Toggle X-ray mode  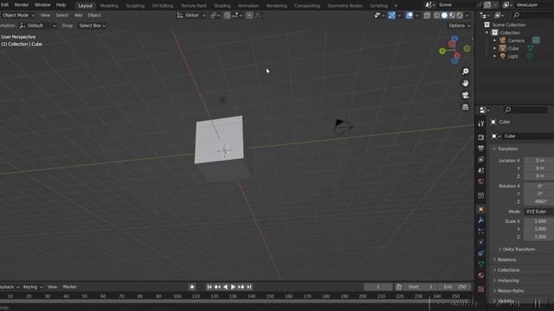click(x=427, y=16)
